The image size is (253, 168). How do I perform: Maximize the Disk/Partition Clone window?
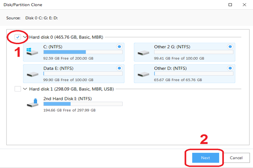coord(230,5)
